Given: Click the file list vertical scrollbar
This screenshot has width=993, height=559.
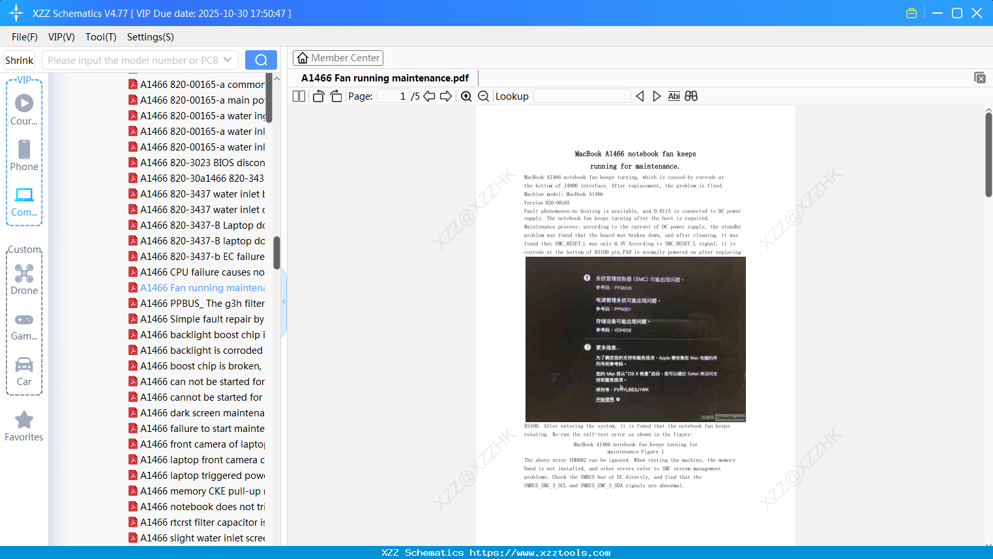Looking at the screenshot, I should coord(276,253).
